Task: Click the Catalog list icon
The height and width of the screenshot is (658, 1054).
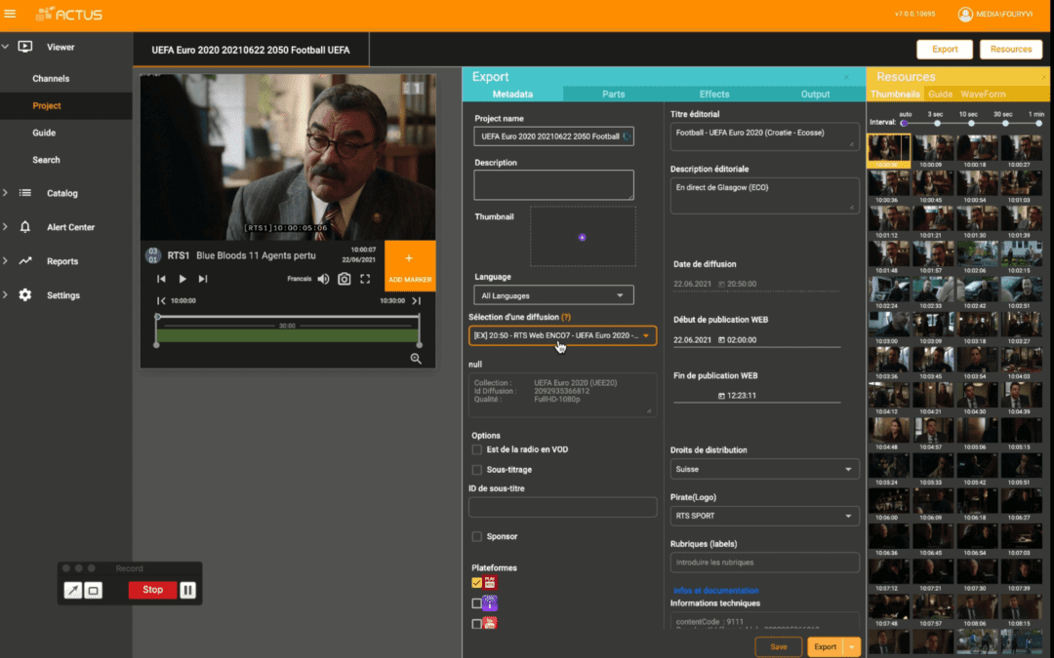Action: tap(24, 193)
